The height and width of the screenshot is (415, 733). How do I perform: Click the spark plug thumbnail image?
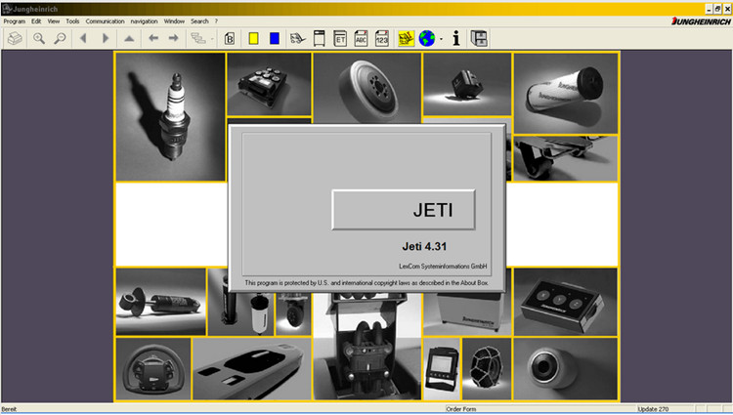(171, 117)
